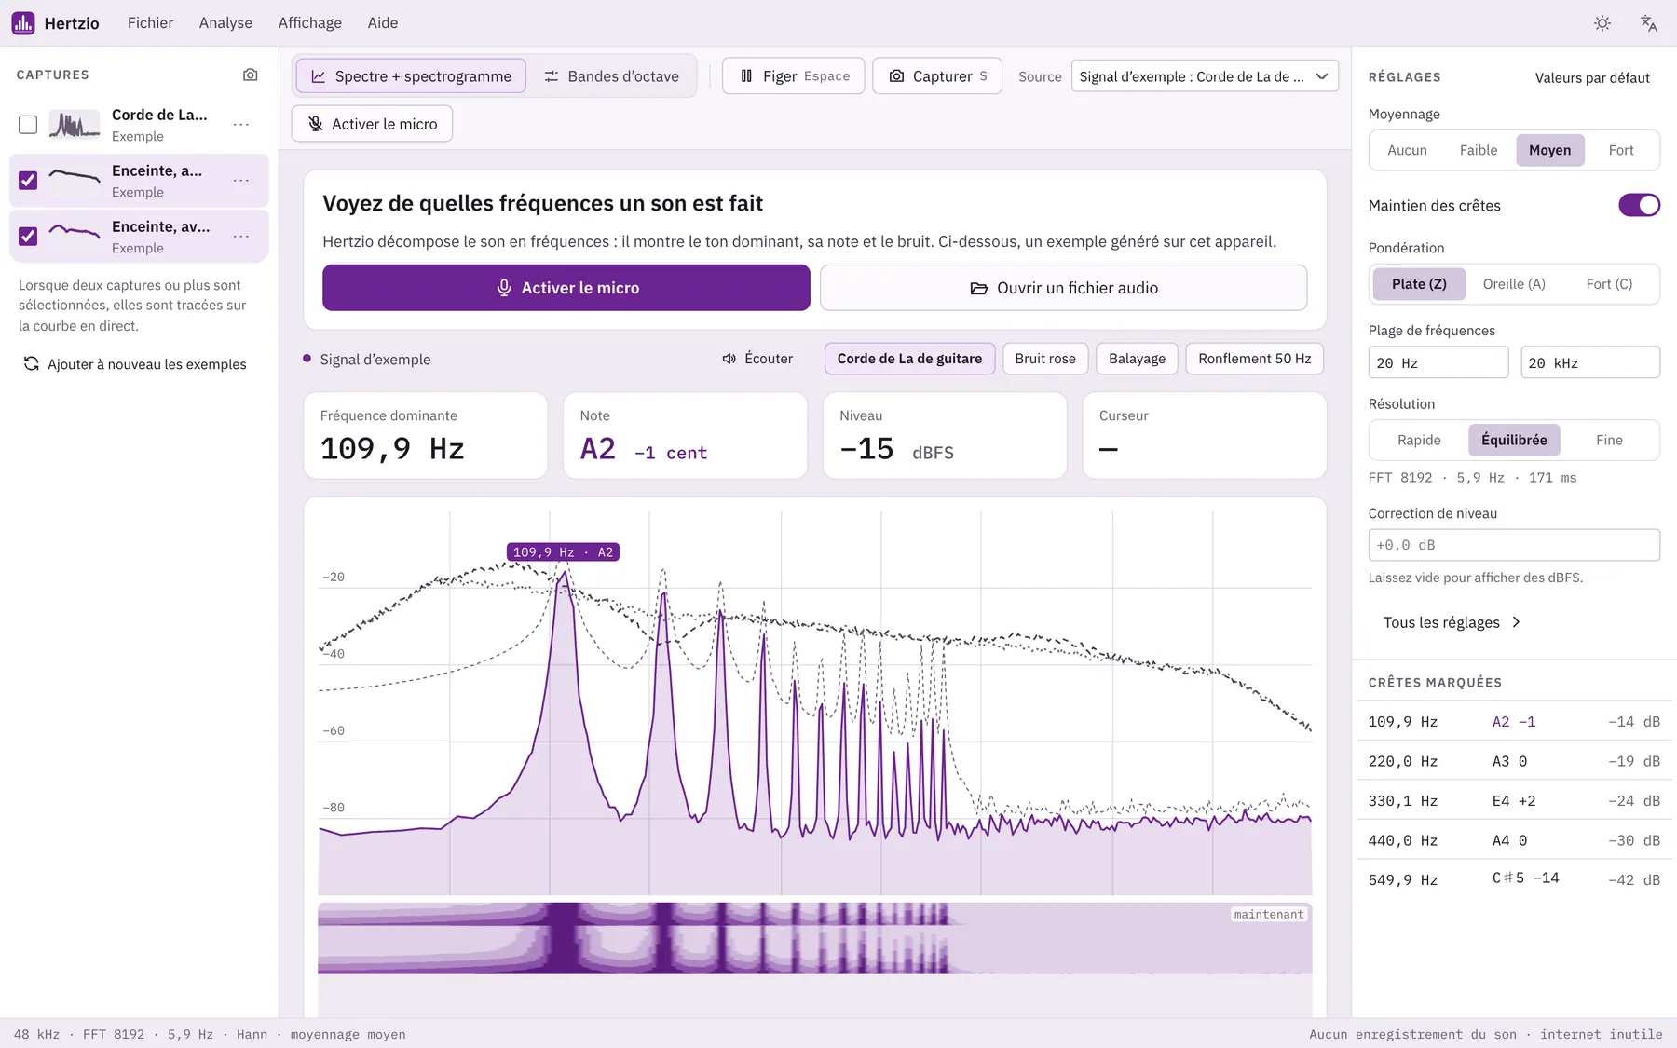Image resolution: width=1677 pixels, height=1048 pixels.
Task: Open options dots for Enceinte, a... capture
Action: coord(241,180)
